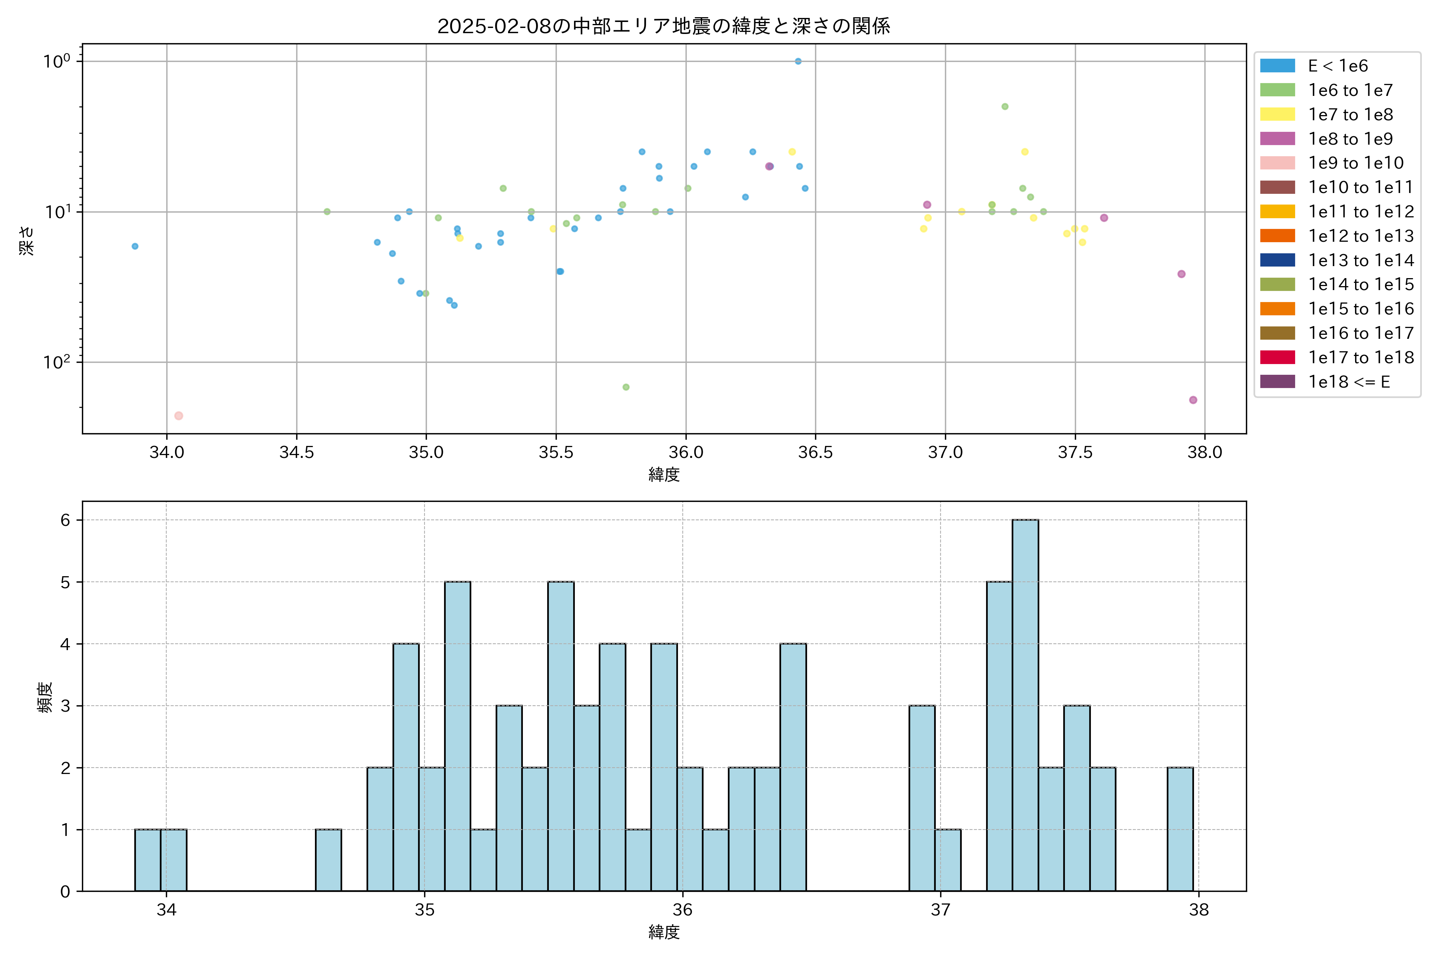Click the yellow 1e7 to 1e8 swatch
1439x959 pixels.
click(1277, 114)
